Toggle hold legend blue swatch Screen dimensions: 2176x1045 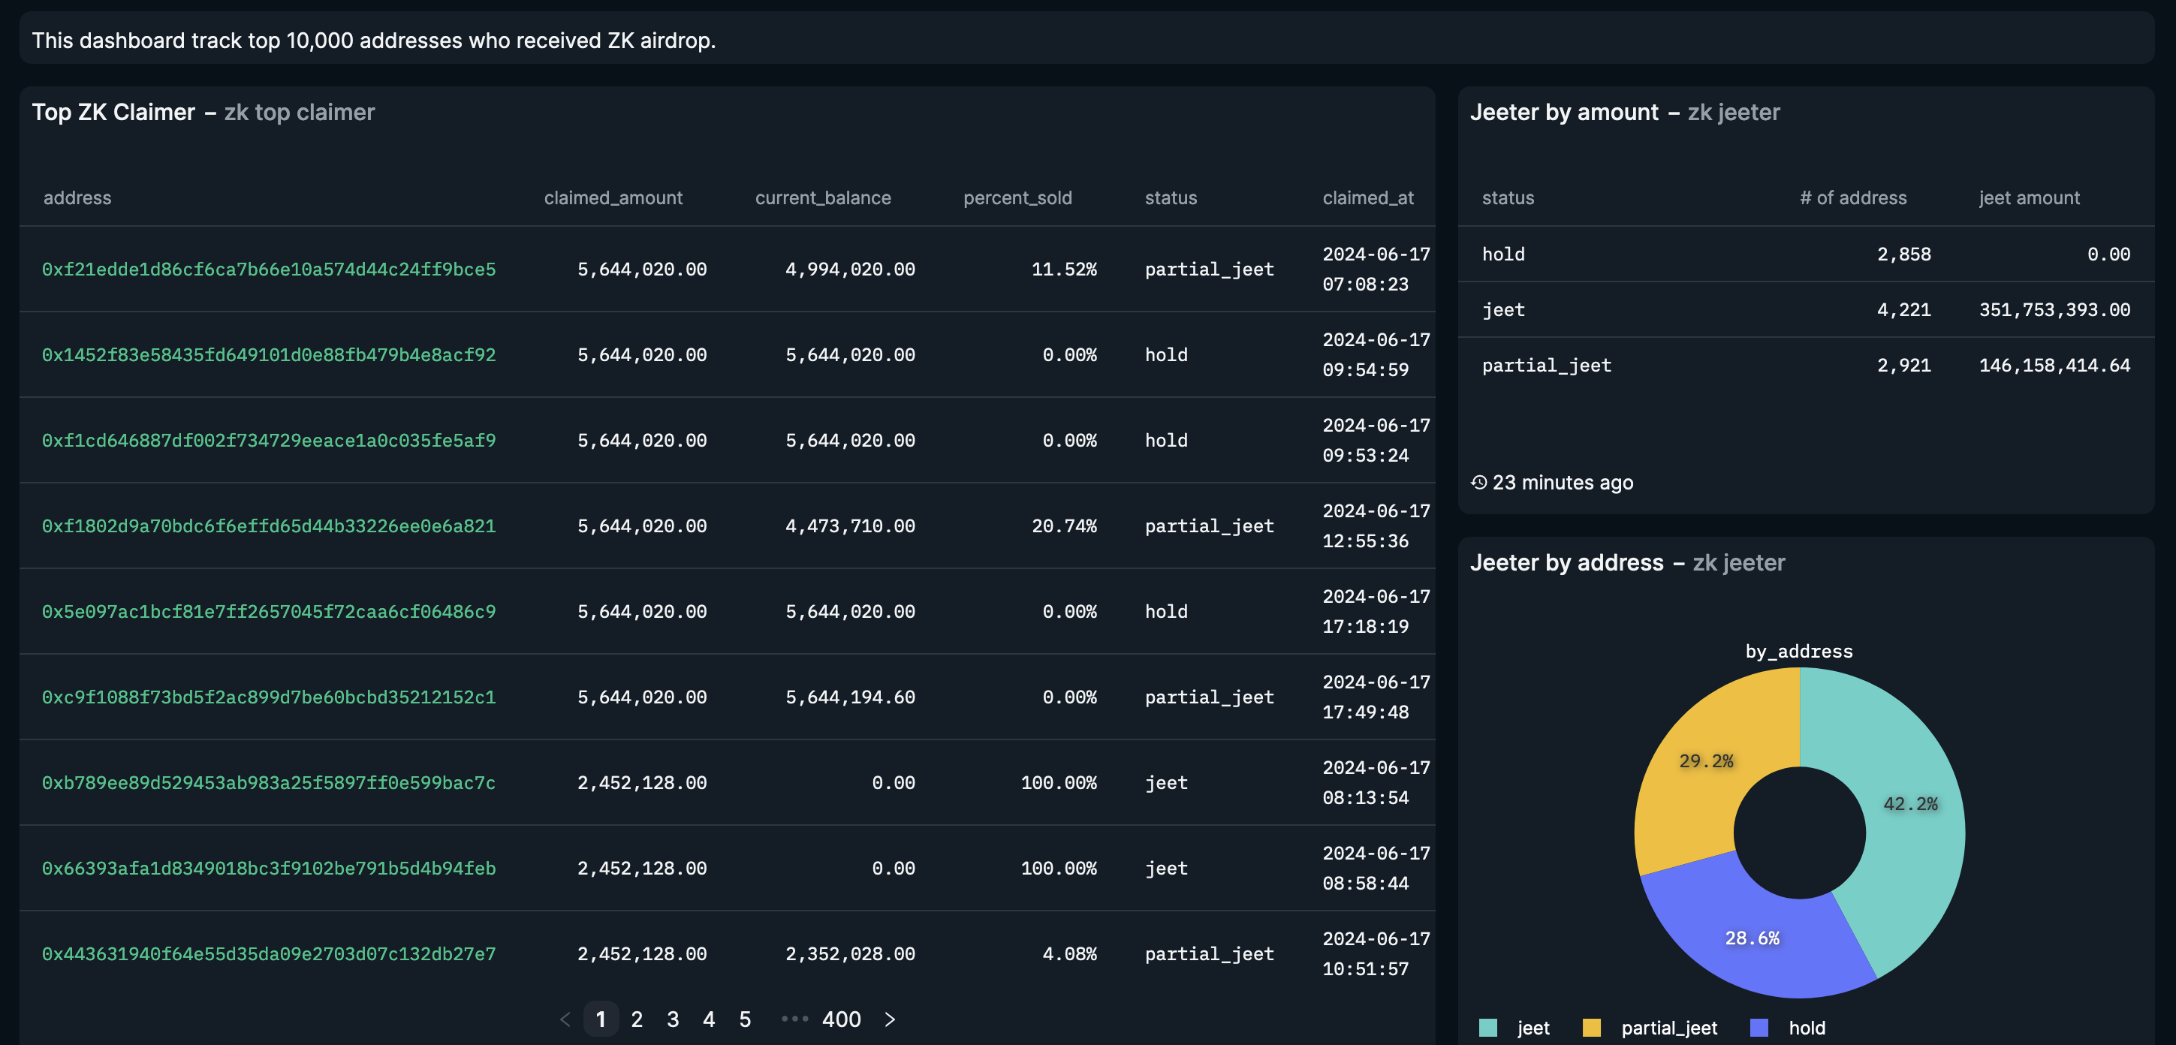(1759, 1027)
